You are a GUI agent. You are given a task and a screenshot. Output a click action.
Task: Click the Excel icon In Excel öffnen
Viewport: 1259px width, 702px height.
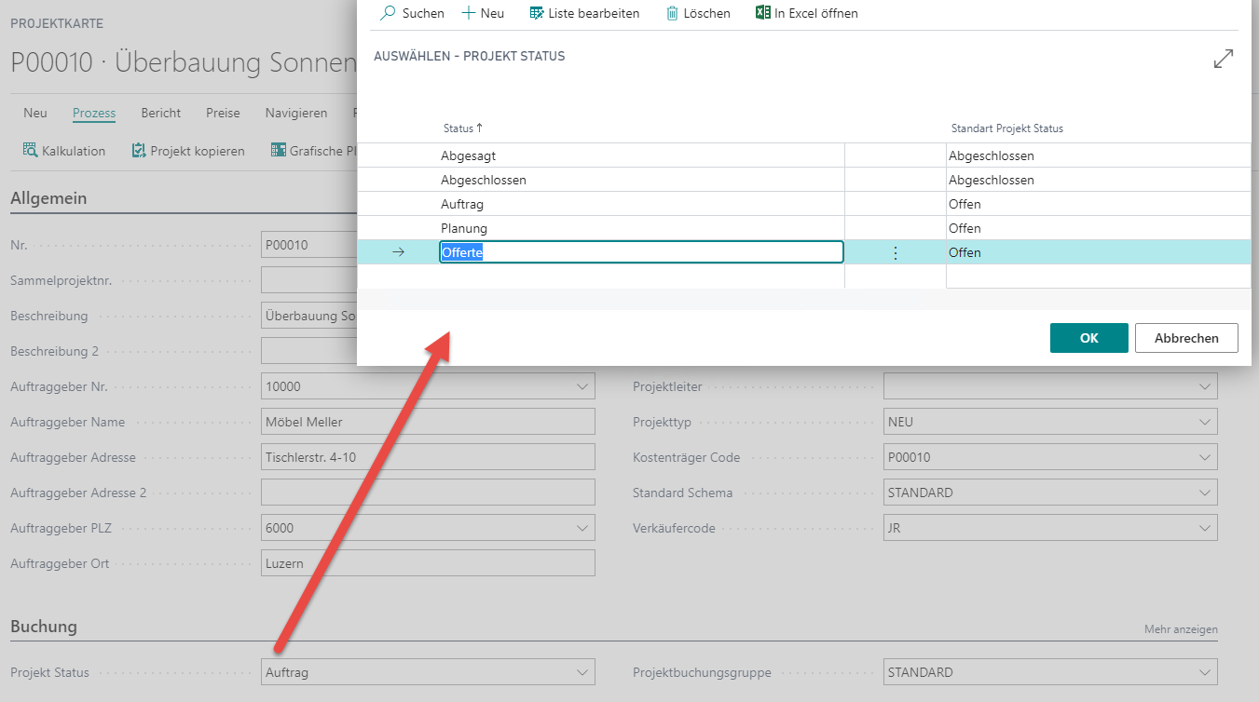[763, 13]
